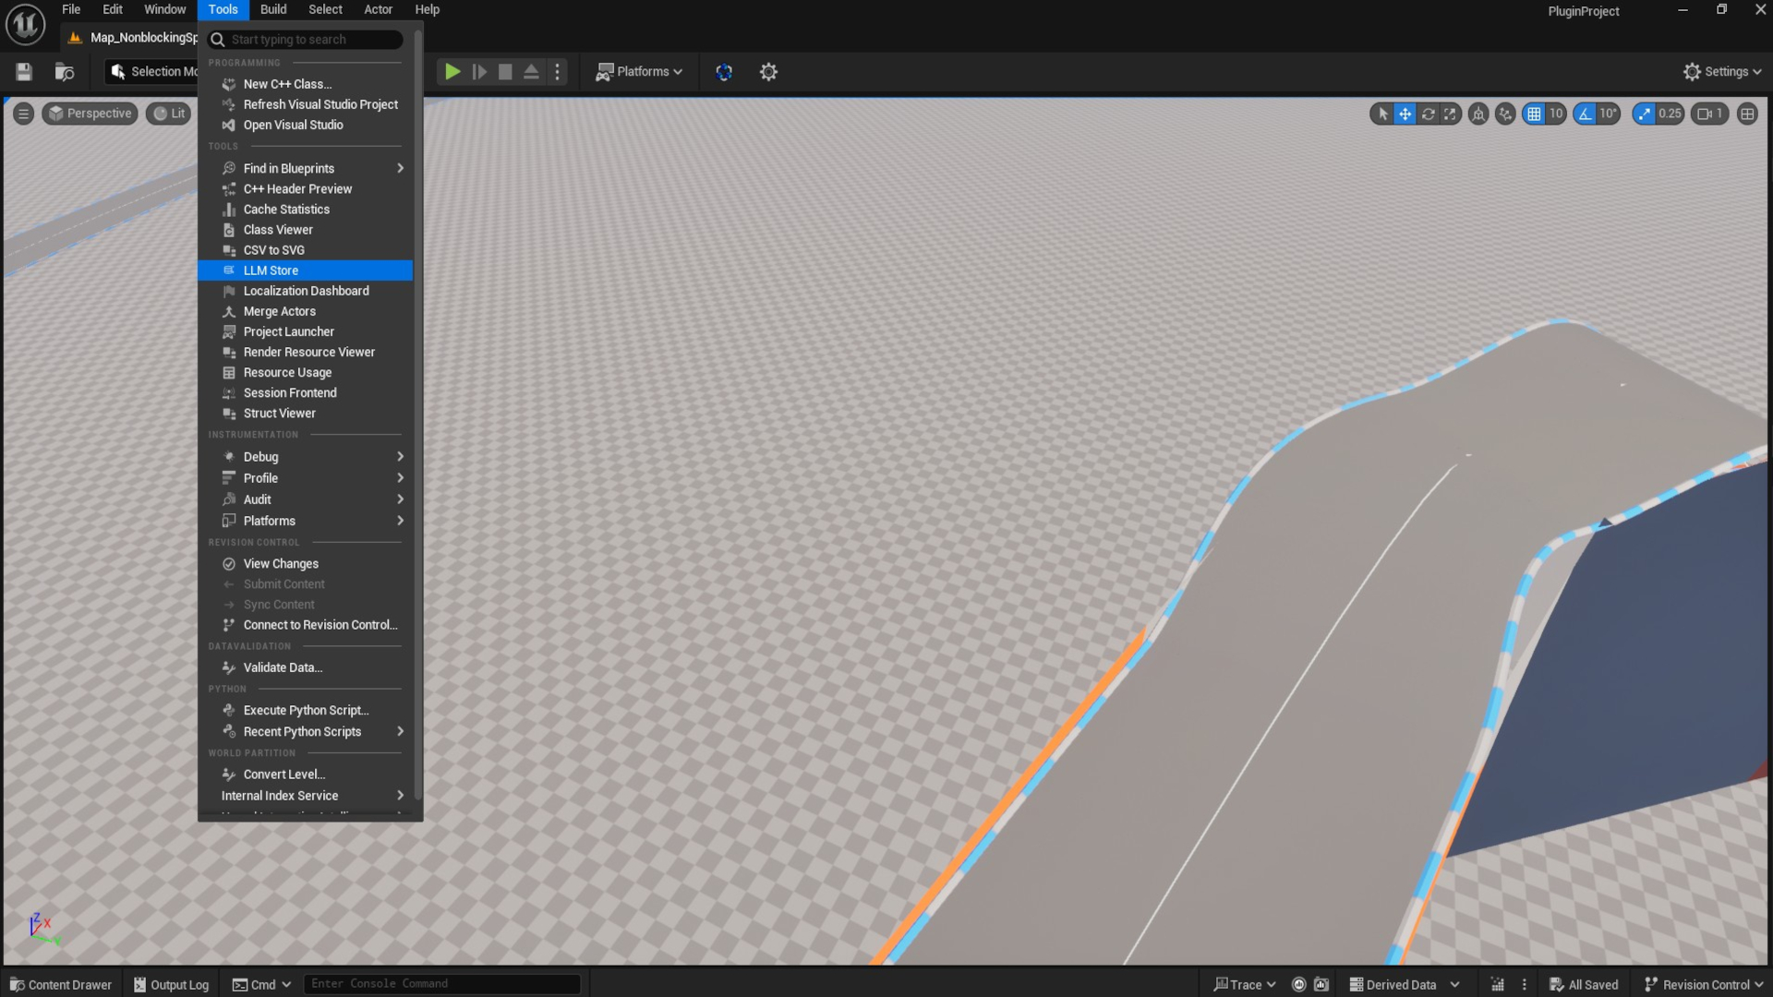Open the Platforms toolbar dropdown
Viewport: 1773px width, 997px height.
click(639, 72)
